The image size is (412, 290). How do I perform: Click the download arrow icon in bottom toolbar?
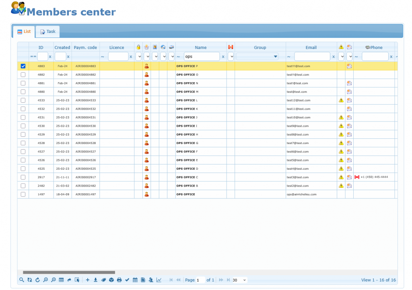point(95,280)
